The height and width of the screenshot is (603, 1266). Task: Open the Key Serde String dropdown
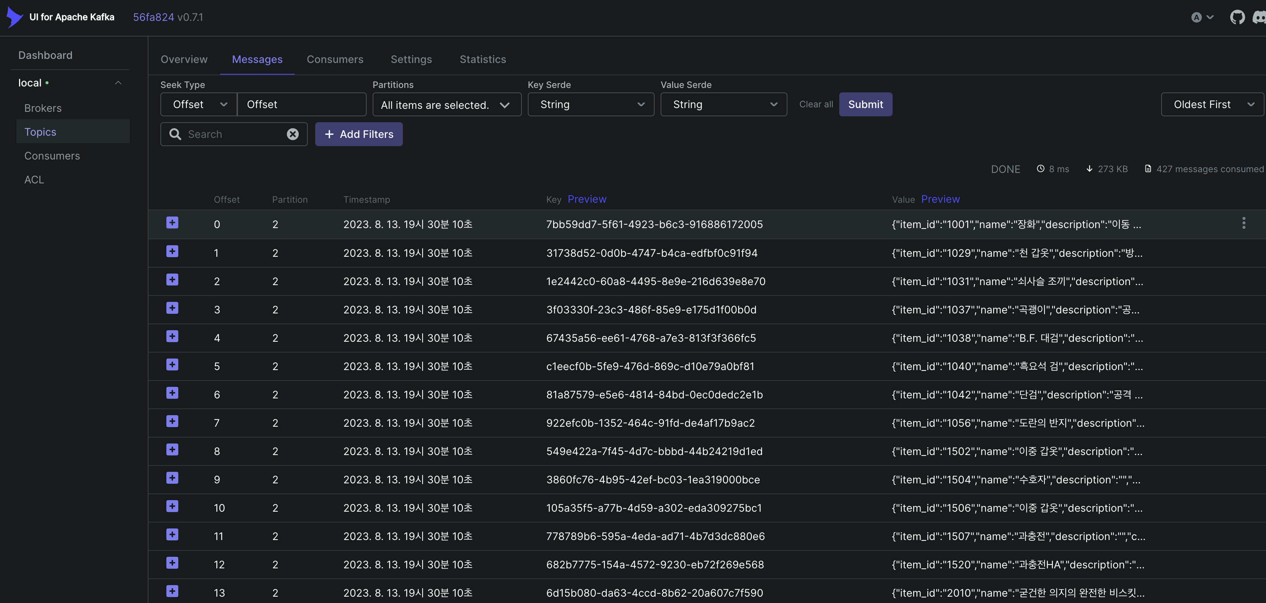tap(590, 105)
